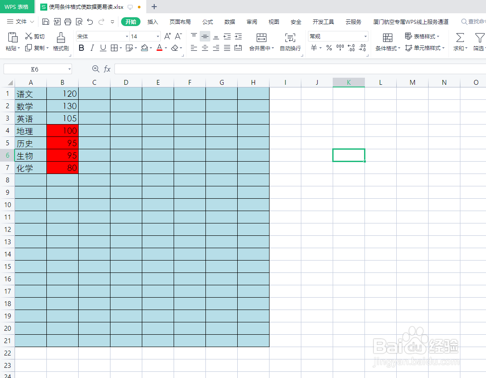Viewport: 486px width, 378px height.
Task: Toggle Auto Wrap (自动换行)
Action: 290,42
